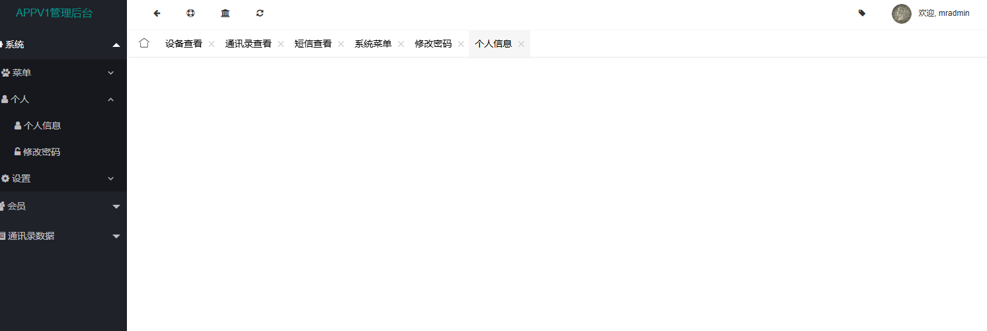Click the mradmin user avatar
Screen dimensions: 987x331
[x=902, y=14]
